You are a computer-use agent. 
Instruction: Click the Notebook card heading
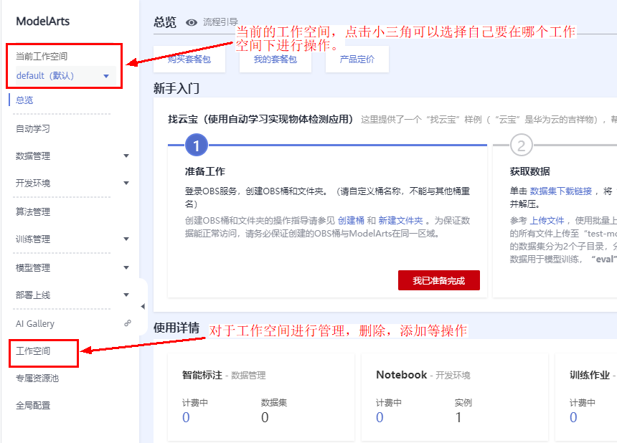point(401,375)
